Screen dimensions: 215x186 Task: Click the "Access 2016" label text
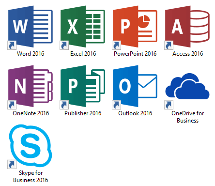[187, 54]
